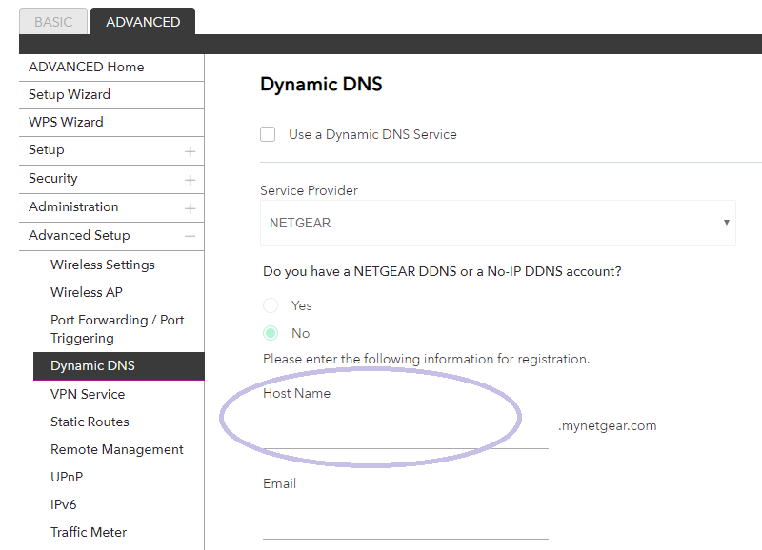The image size is (762, 550).
Task: Click the .mynetgear.com suffix text
Action: 607,426
